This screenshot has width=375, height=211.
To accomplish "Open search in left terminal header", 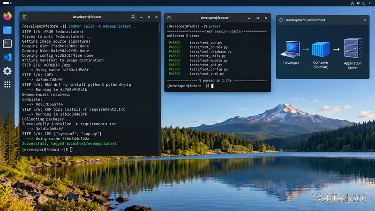I will click(x=133, y=17).
